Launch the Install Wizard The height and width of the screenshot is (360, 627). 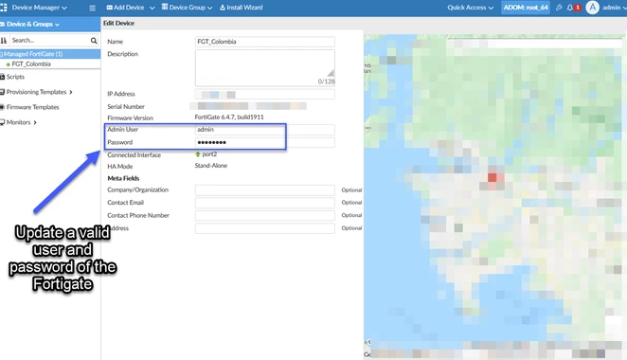pos(242,8)
